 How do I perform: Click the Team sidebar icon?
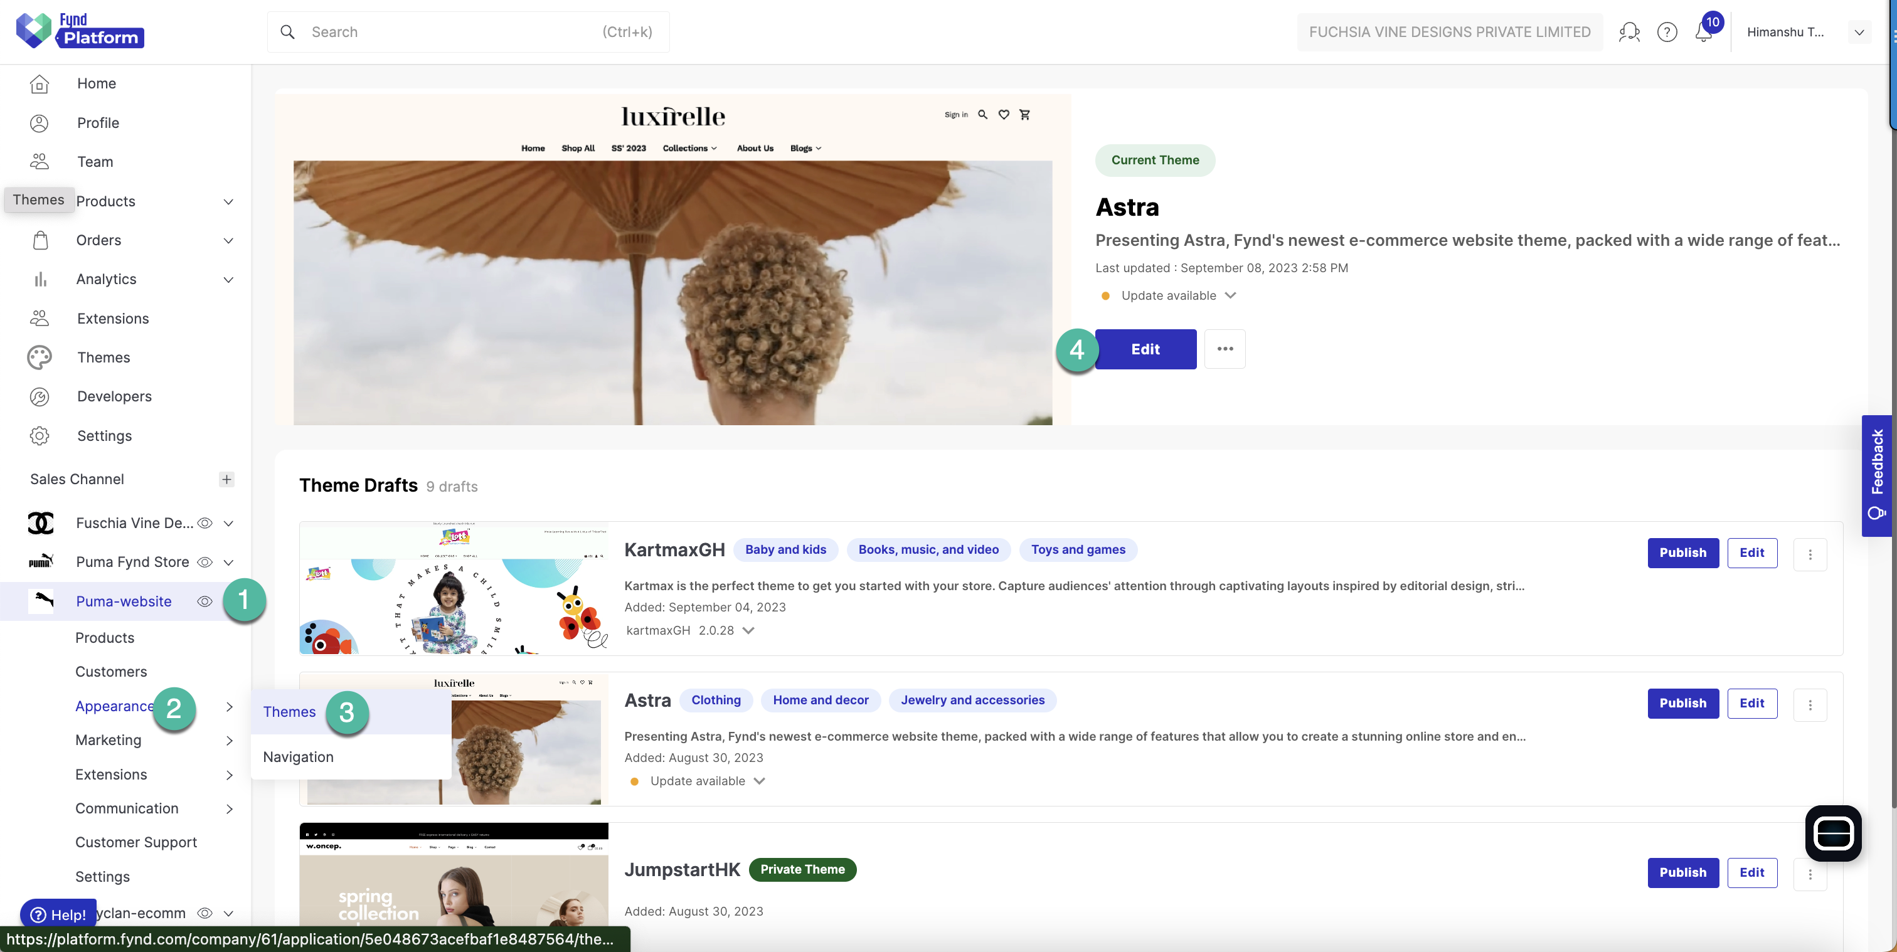40,162
